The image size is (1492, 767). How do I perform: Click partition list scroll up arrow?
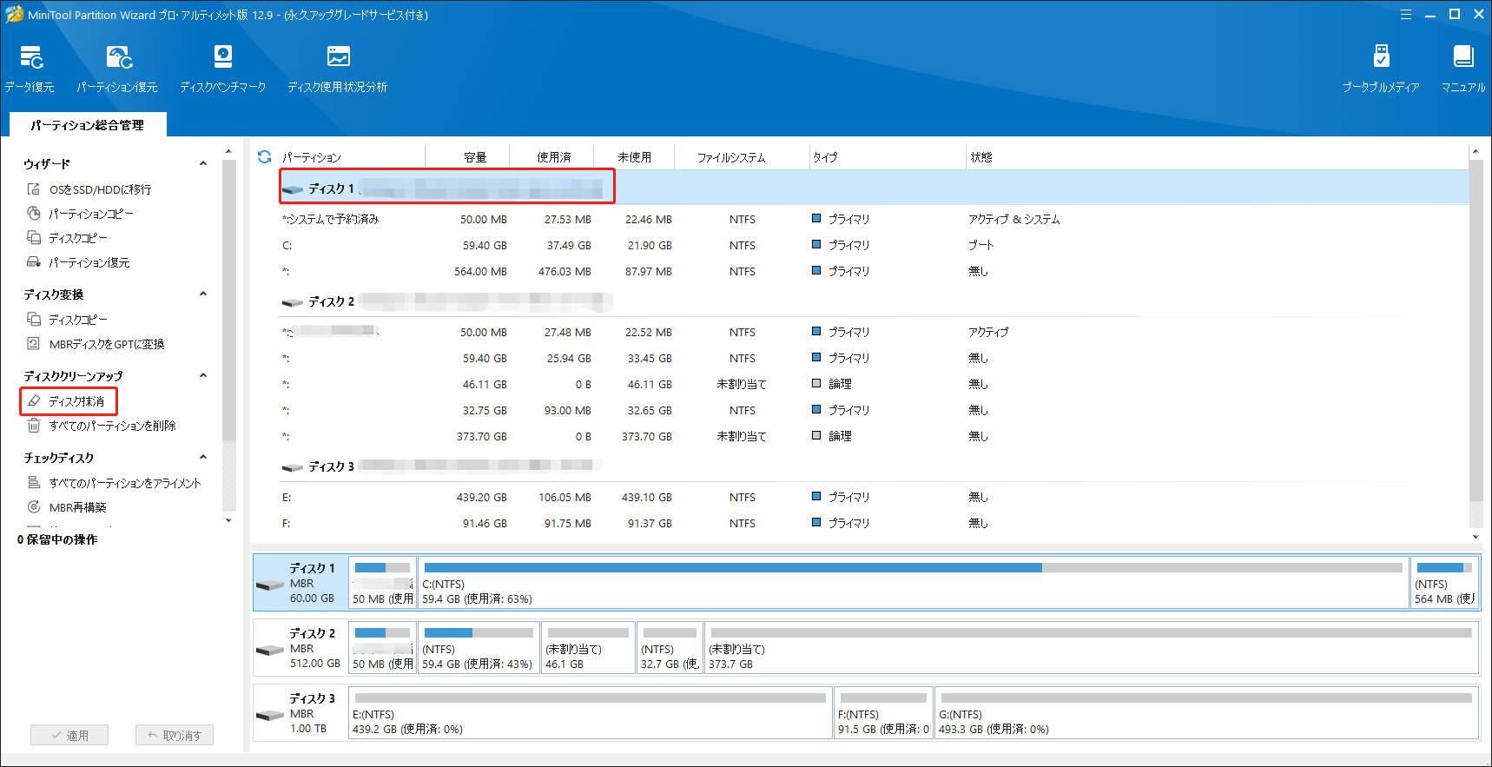1475,152
